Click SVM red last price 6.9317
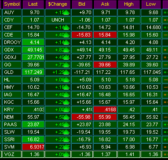 click(x=33, y=147)
